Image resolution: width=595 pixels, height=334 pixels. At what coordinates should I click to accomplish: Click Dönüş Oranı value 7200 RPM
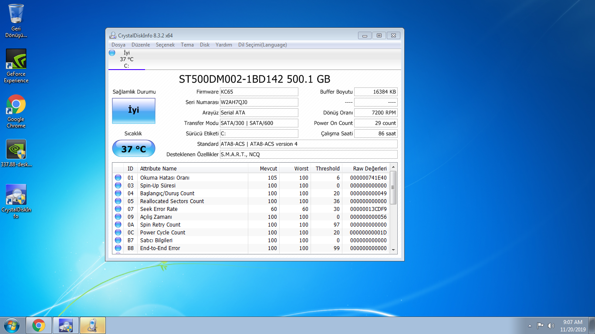click(376, 113)
